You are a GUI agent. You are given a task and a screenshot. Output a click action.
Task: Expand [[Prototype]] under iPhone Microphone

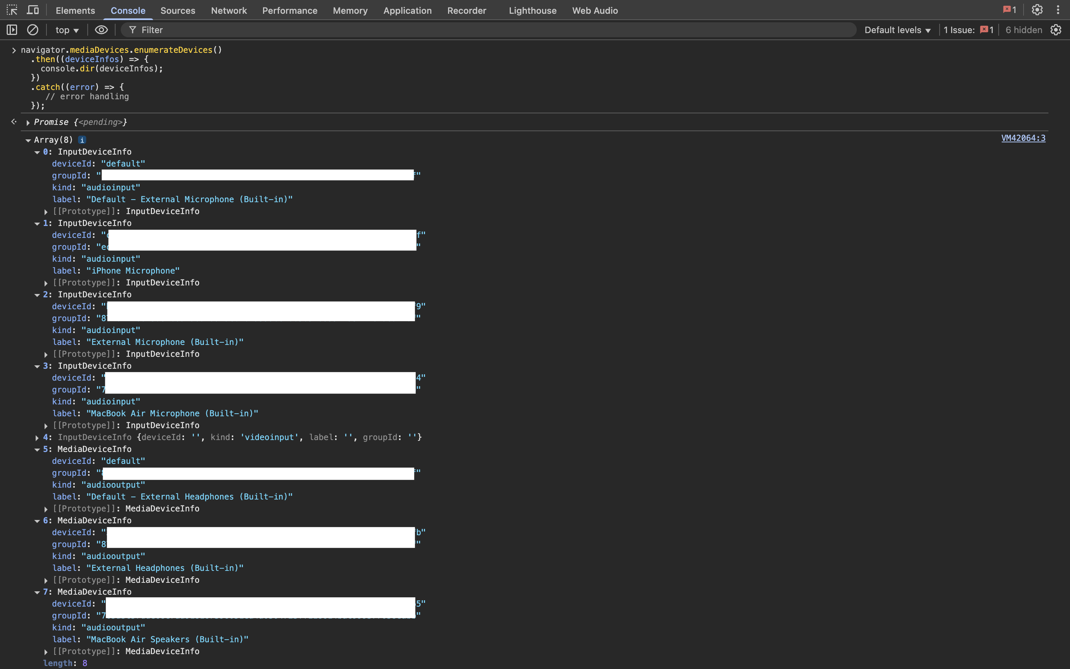pyautogui.click(x=46, y=283)
